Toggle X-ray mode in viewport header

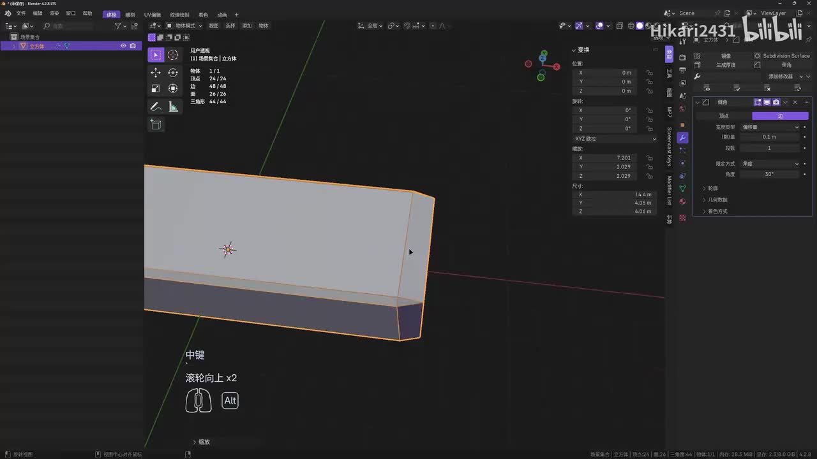[621, 25]
